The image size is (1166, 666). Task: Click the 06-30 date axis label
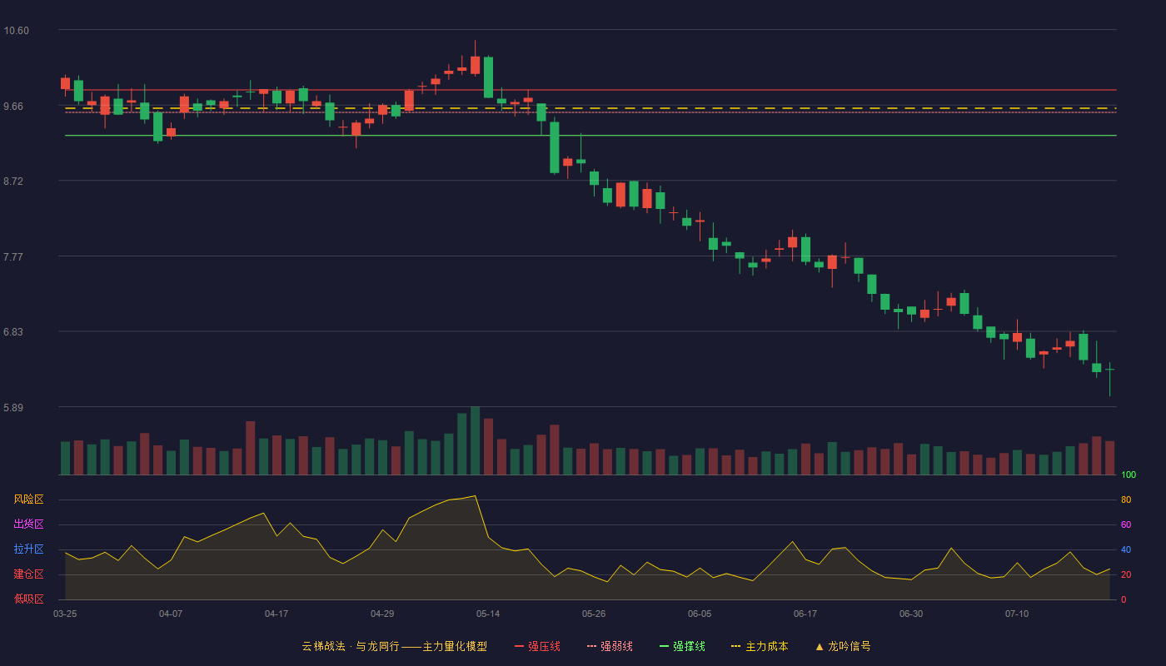[x=911, y=614]
